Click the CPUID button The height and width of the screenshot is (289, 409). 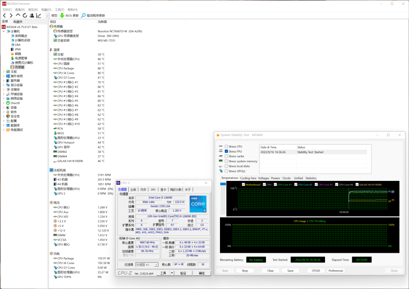(316, 270)
